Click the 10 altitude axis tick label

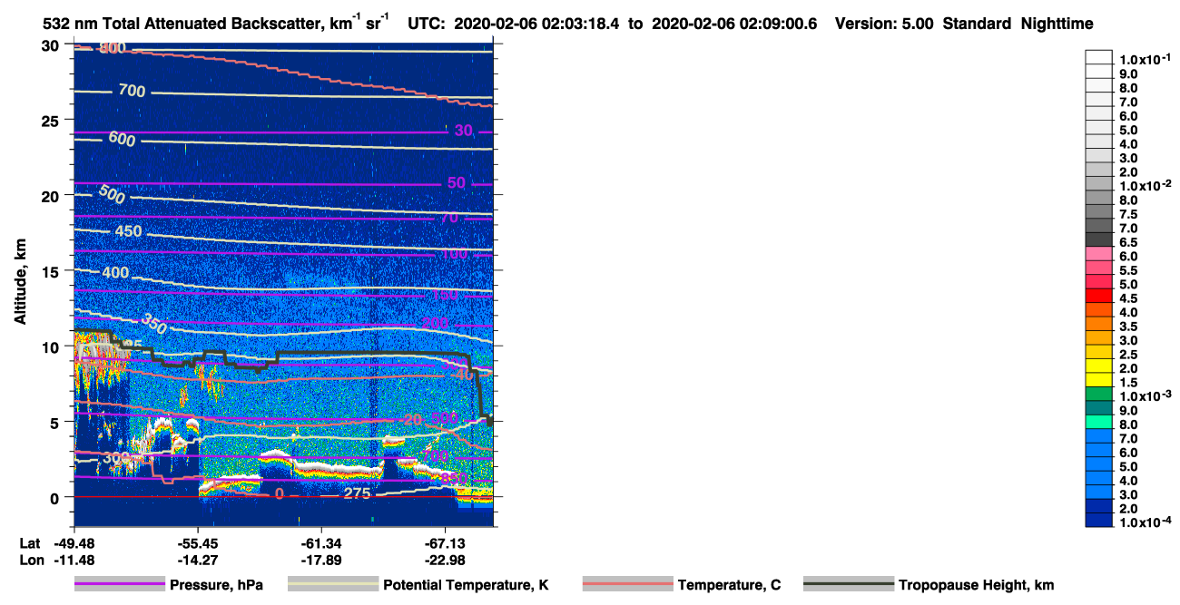[51, 346]
